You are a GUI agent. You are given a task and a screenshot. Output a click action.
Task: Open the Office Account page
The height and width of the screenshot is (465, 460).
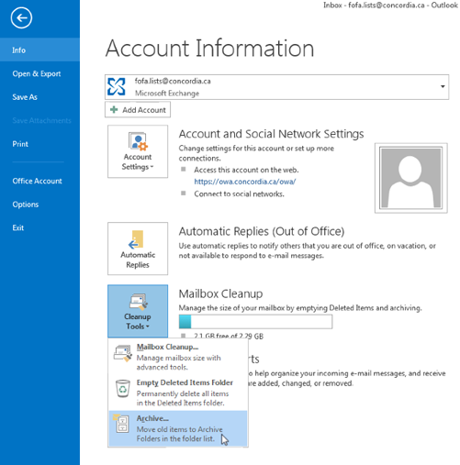[38, 181]
